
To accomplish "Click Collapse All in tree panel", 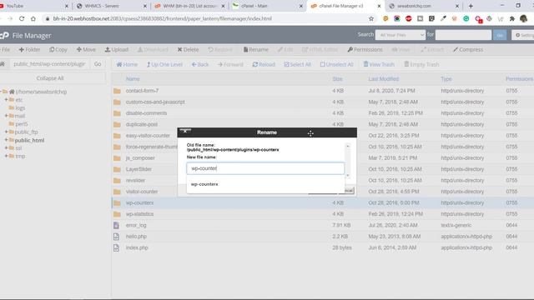I will pos(50,78).
